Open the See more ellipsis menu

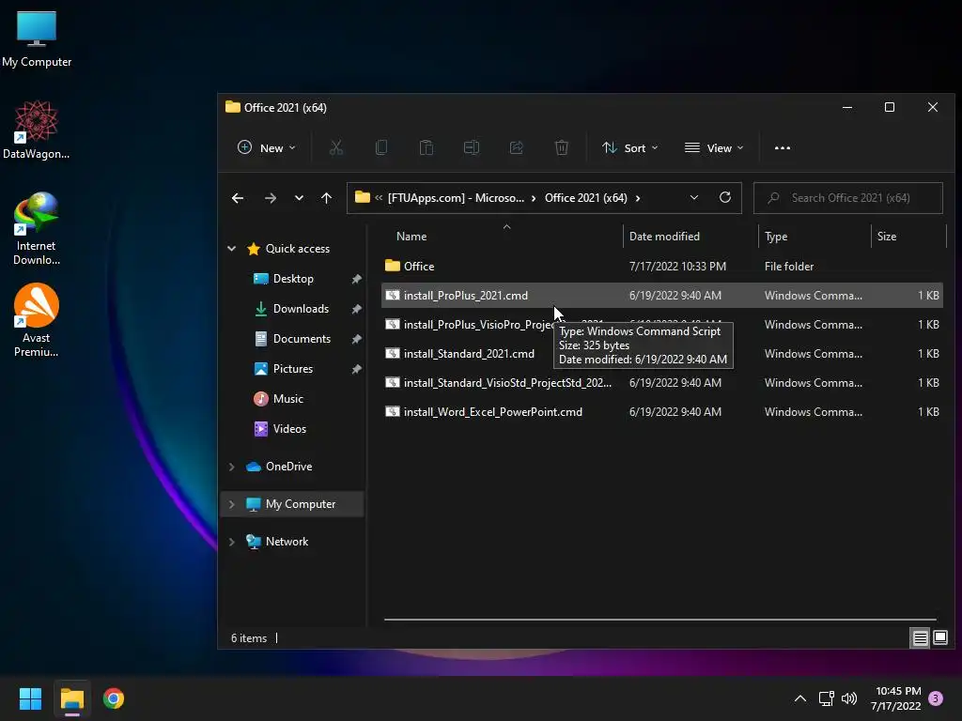click(783, 147)
